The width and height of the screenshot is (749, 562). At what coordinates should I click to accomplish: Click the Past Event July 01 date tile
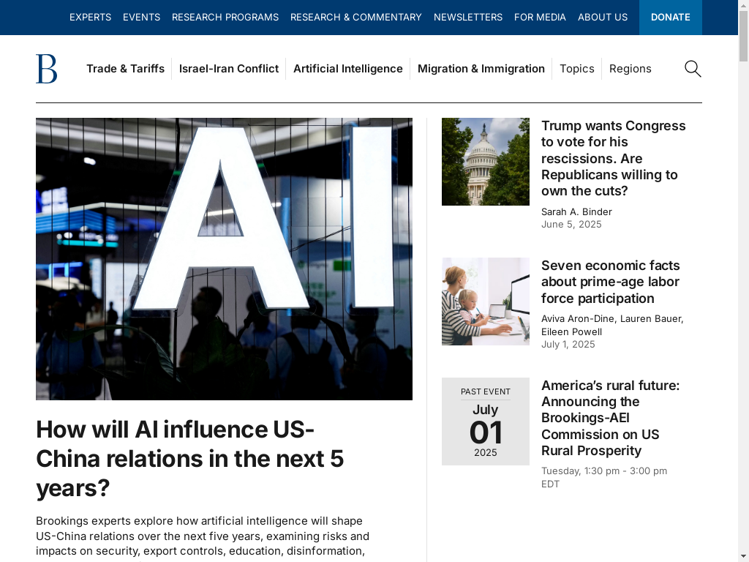click(x=486, y=421)
